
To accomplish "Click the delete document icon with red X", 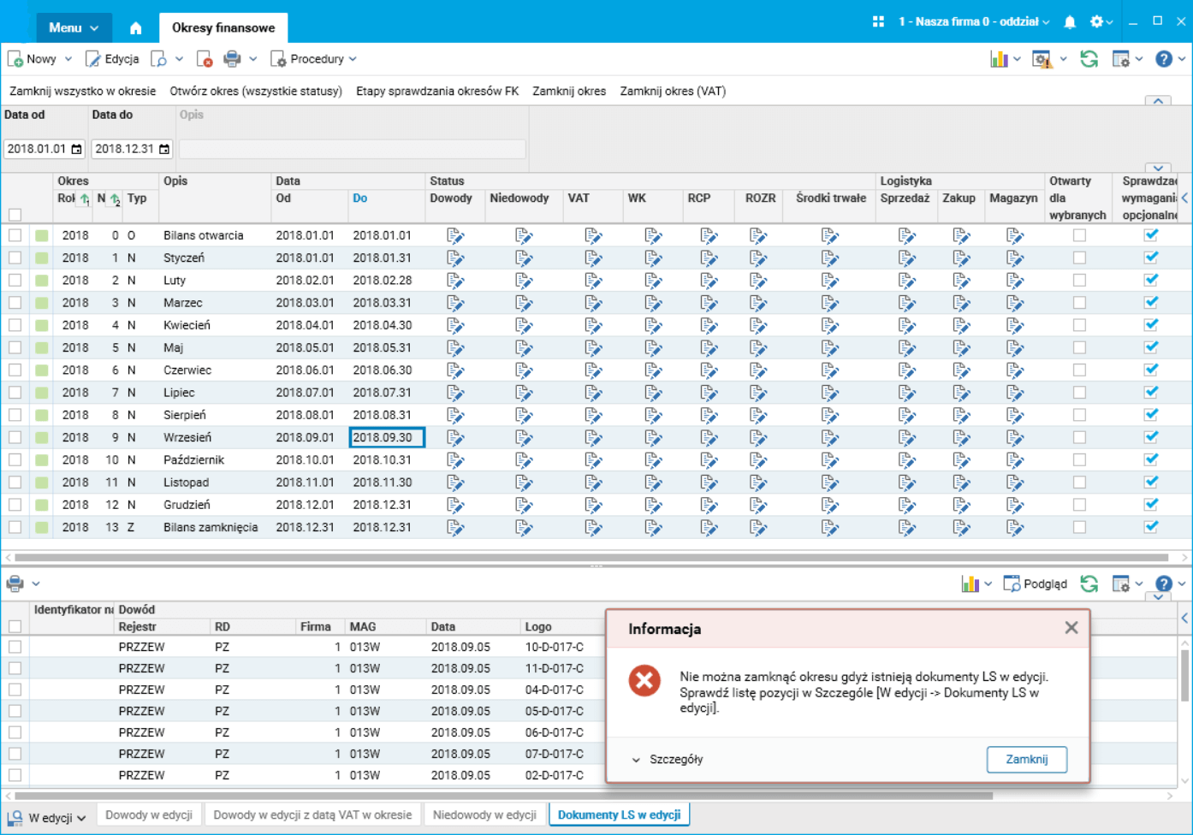I will click(204, 59).
